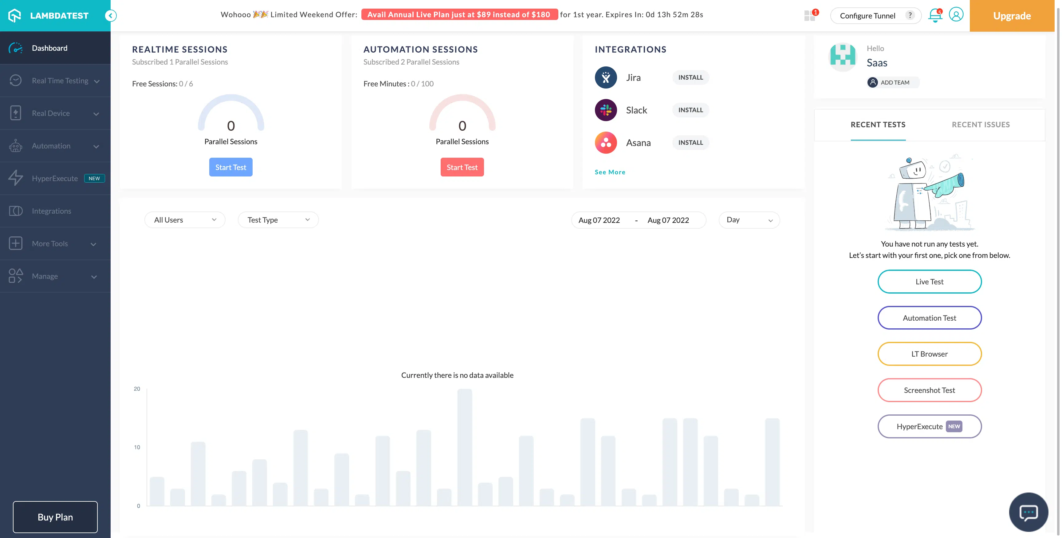1062x538 pixels.
Task: Expand Automation menu chevron
Action: click(x=96, y=146)
